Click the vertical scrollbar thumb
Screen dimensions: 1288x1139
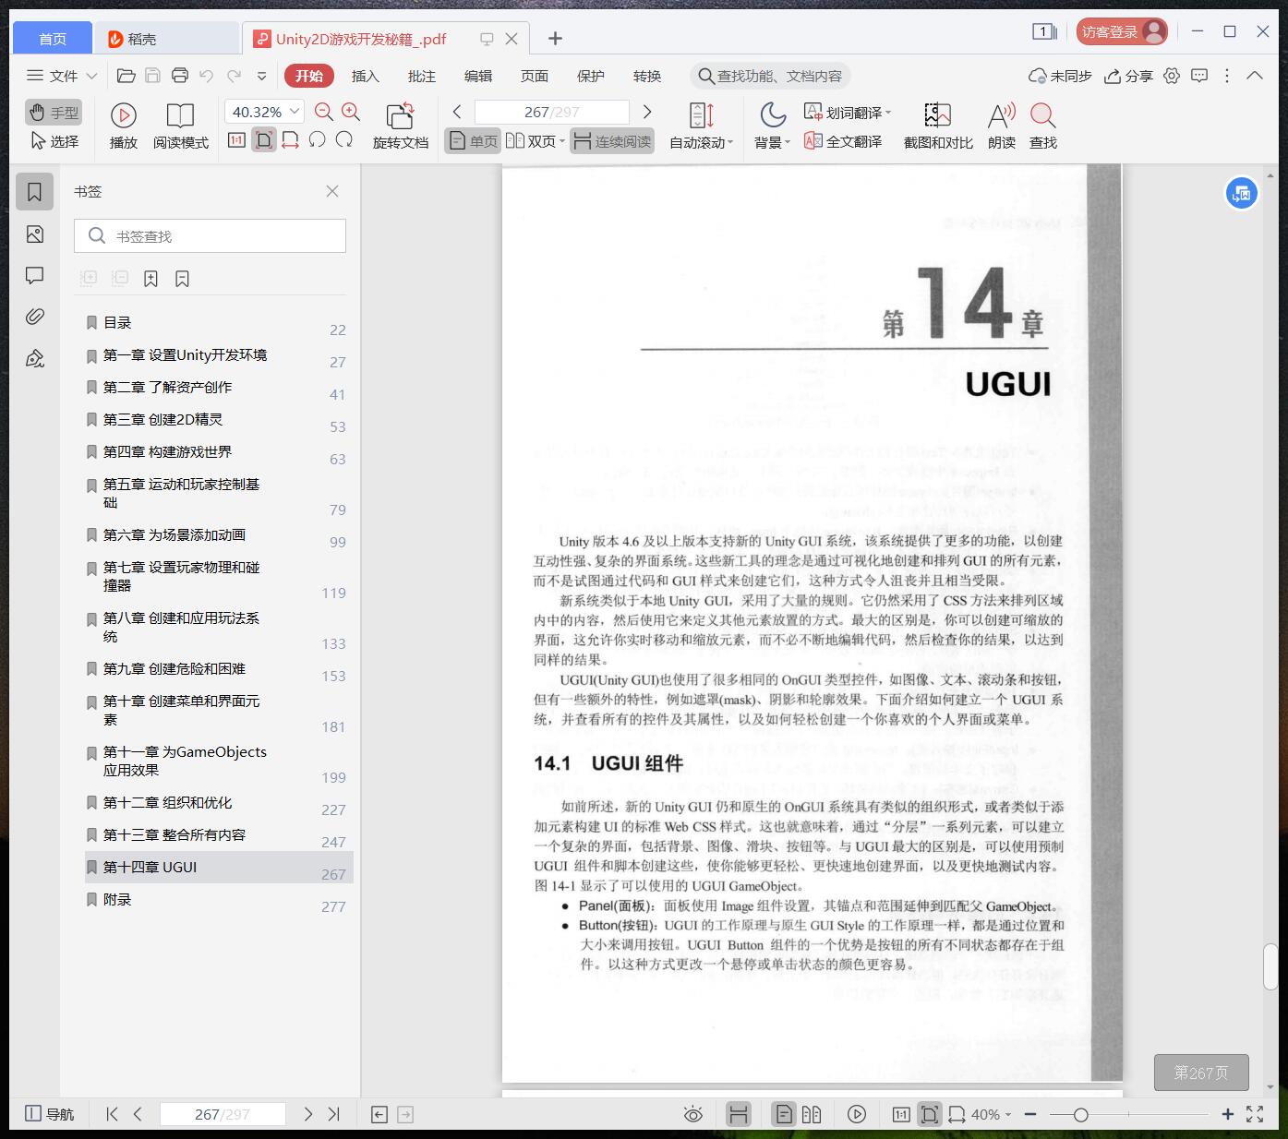click(x=1271, y=966)
